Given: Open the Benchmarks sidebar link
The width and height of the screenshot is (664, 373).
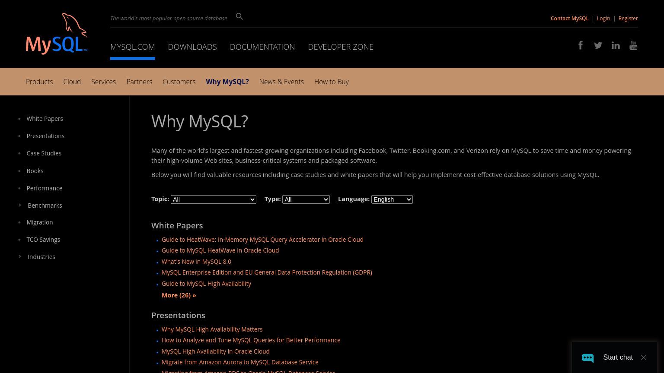Looking at the screenshot, I should 45,205.
